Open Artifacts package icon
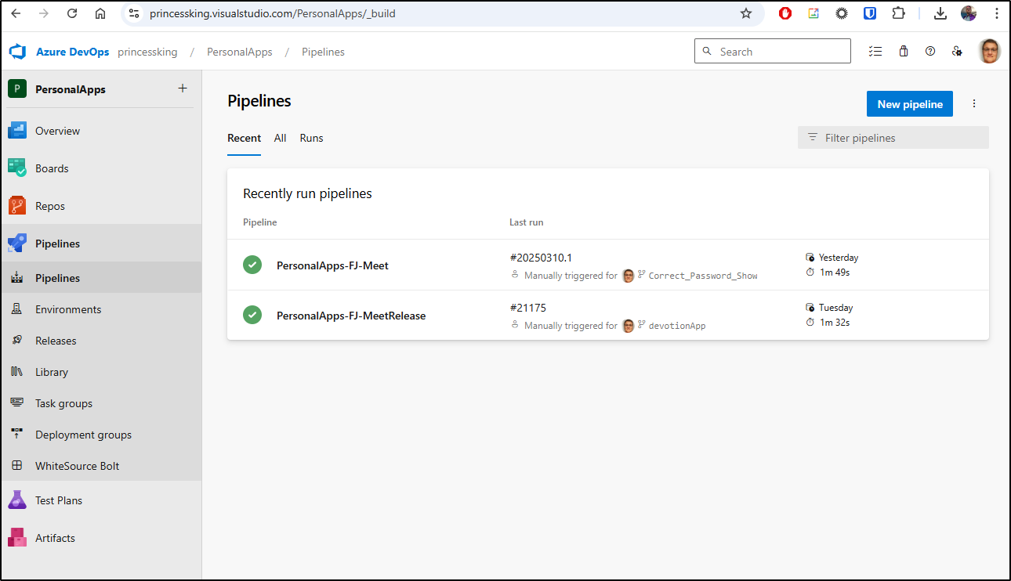 point(17,538)
